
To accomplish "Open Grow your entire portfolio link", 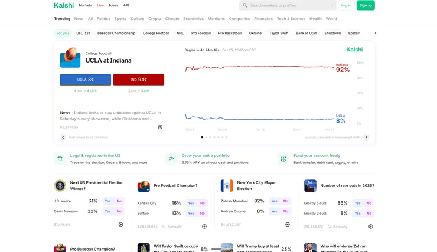I will (x=206, y=156).
